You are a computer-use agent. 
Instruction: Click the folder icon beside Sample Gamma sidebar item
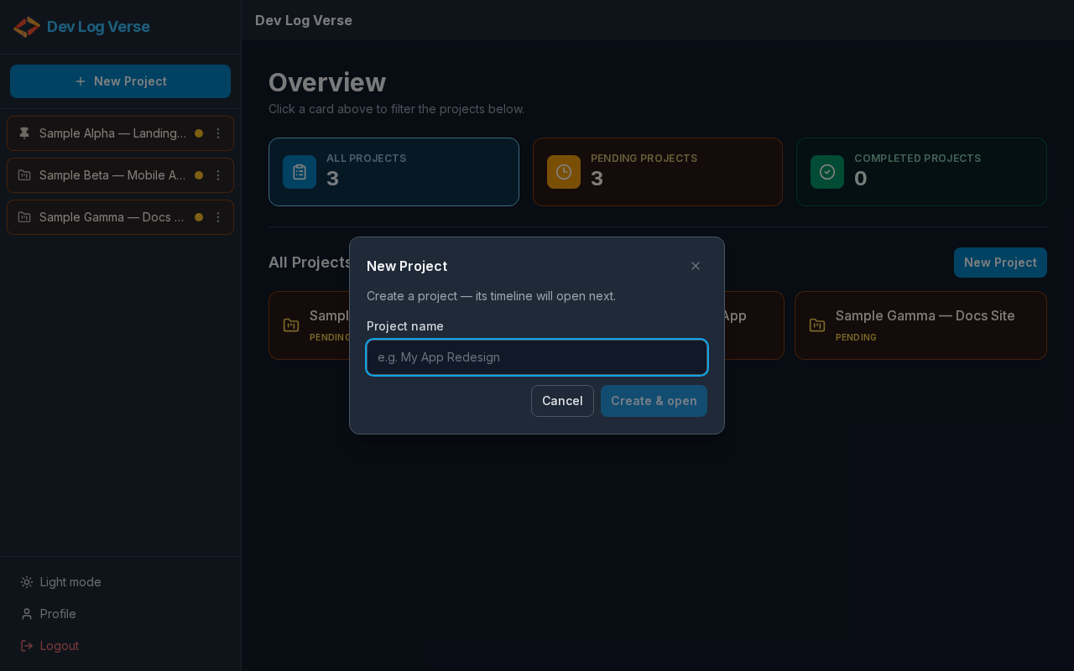click(x=24, y=217)
